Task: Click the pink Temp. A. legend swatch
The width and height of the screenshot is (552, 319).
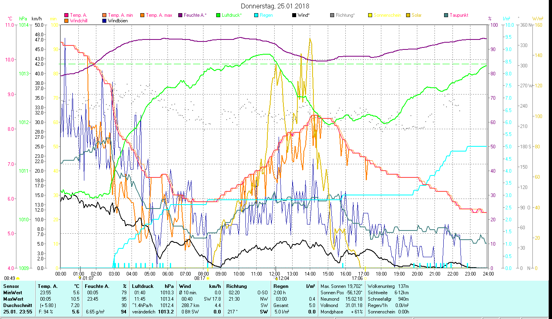Action: [x=66, y=16]
